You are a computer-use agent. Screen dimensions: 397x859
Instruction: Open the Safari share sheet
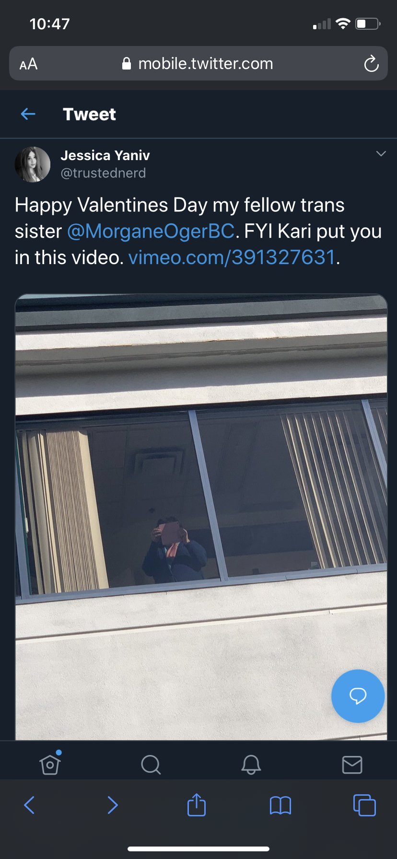(197, 804)
